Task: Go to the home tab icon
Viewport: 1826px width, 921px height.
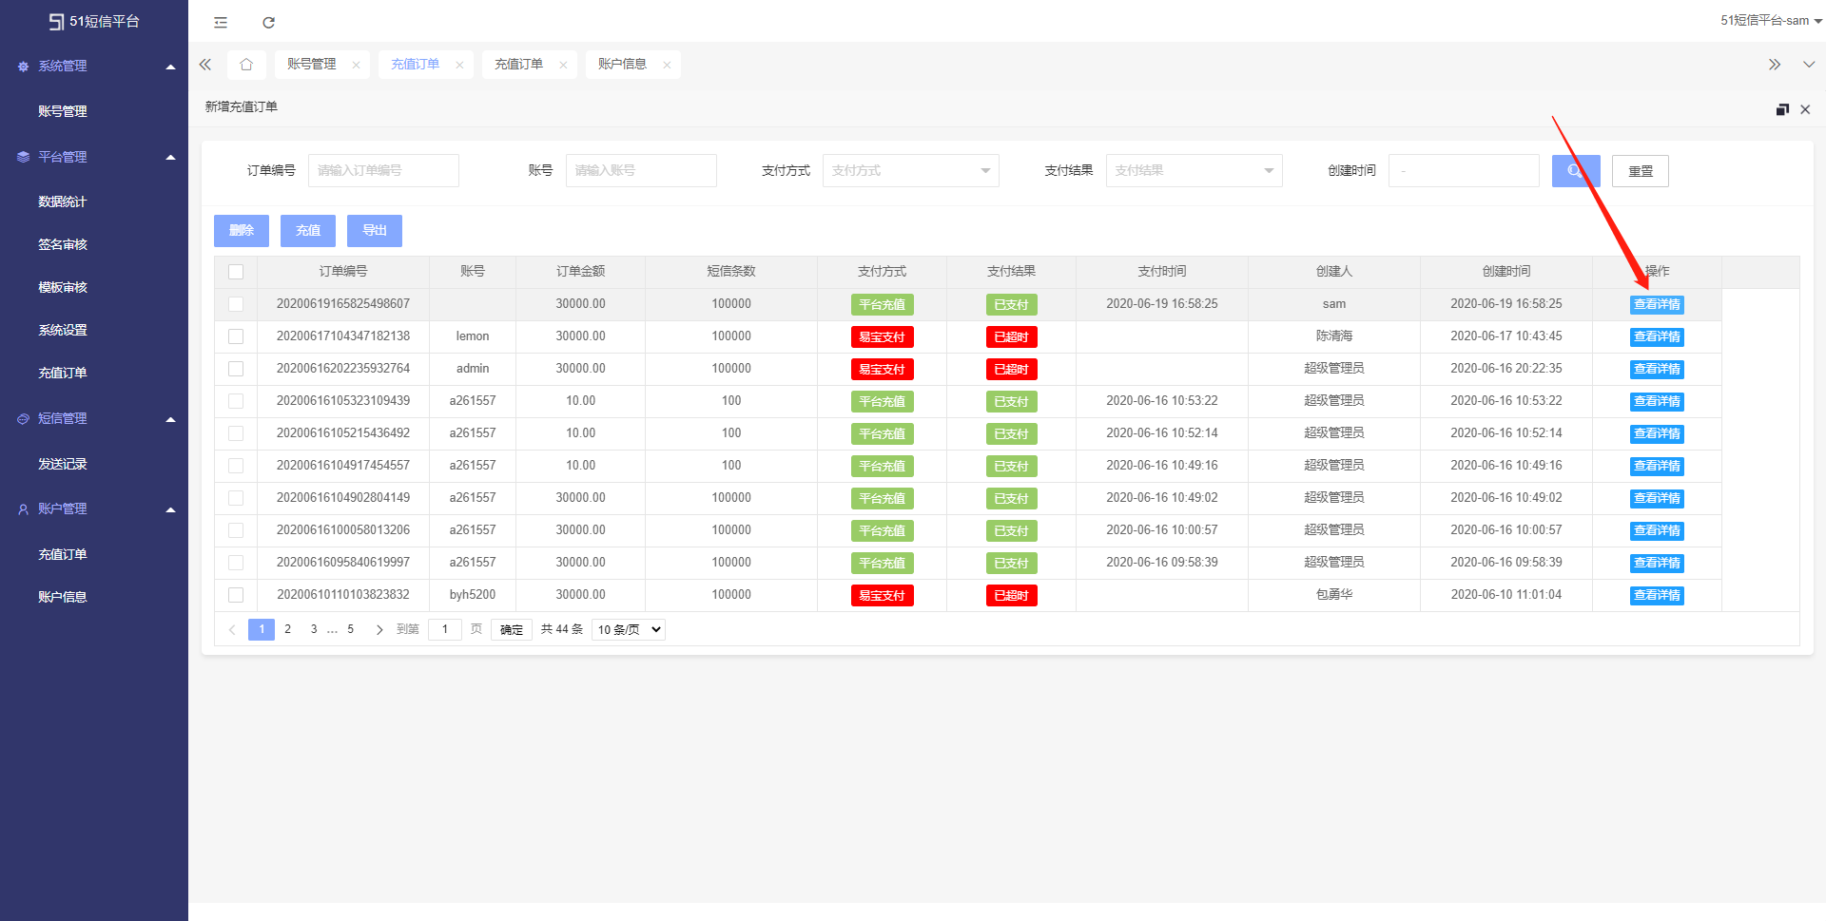Action: pos(246,65)
